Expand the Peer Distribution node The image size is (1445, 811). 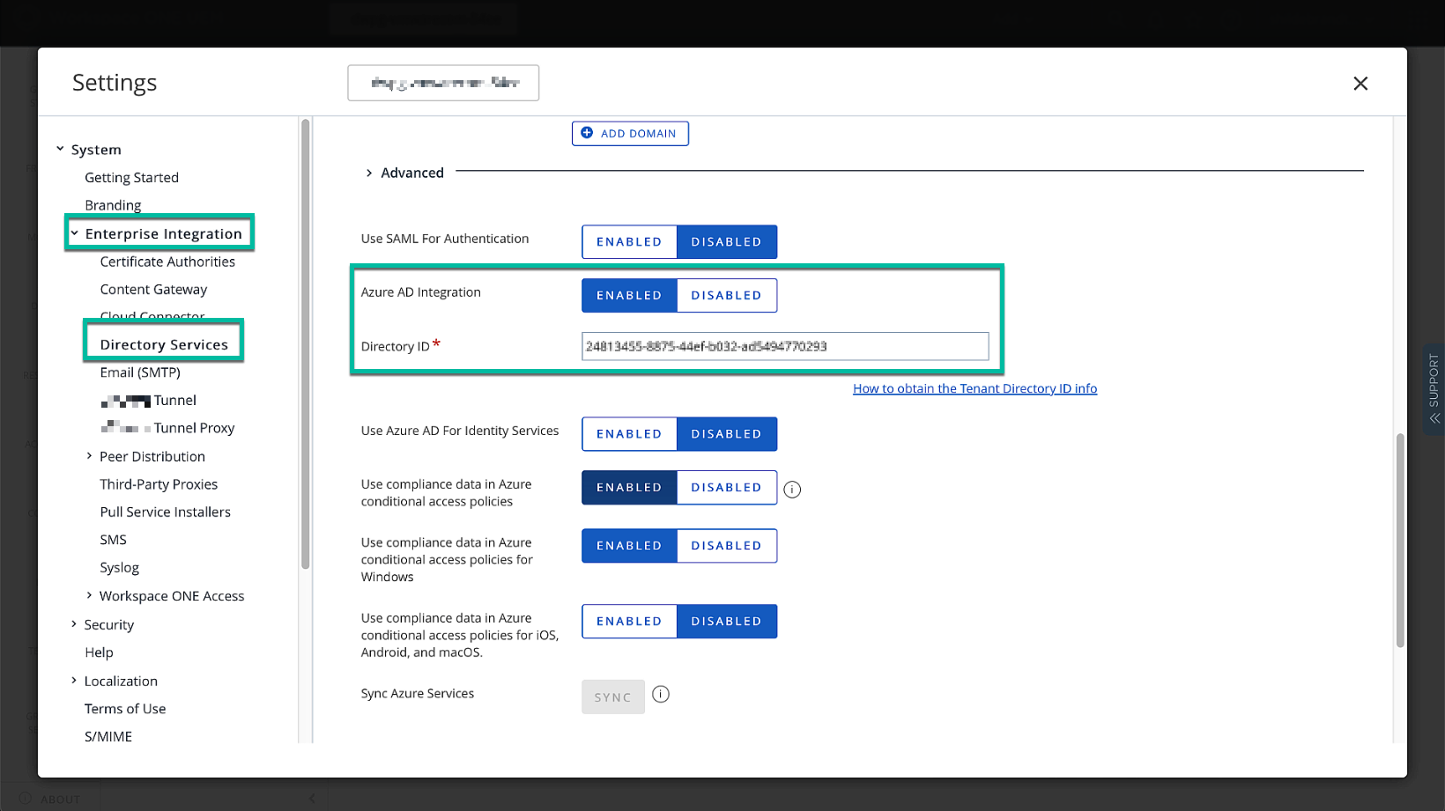pyautogui.click(x=89, y=456)
